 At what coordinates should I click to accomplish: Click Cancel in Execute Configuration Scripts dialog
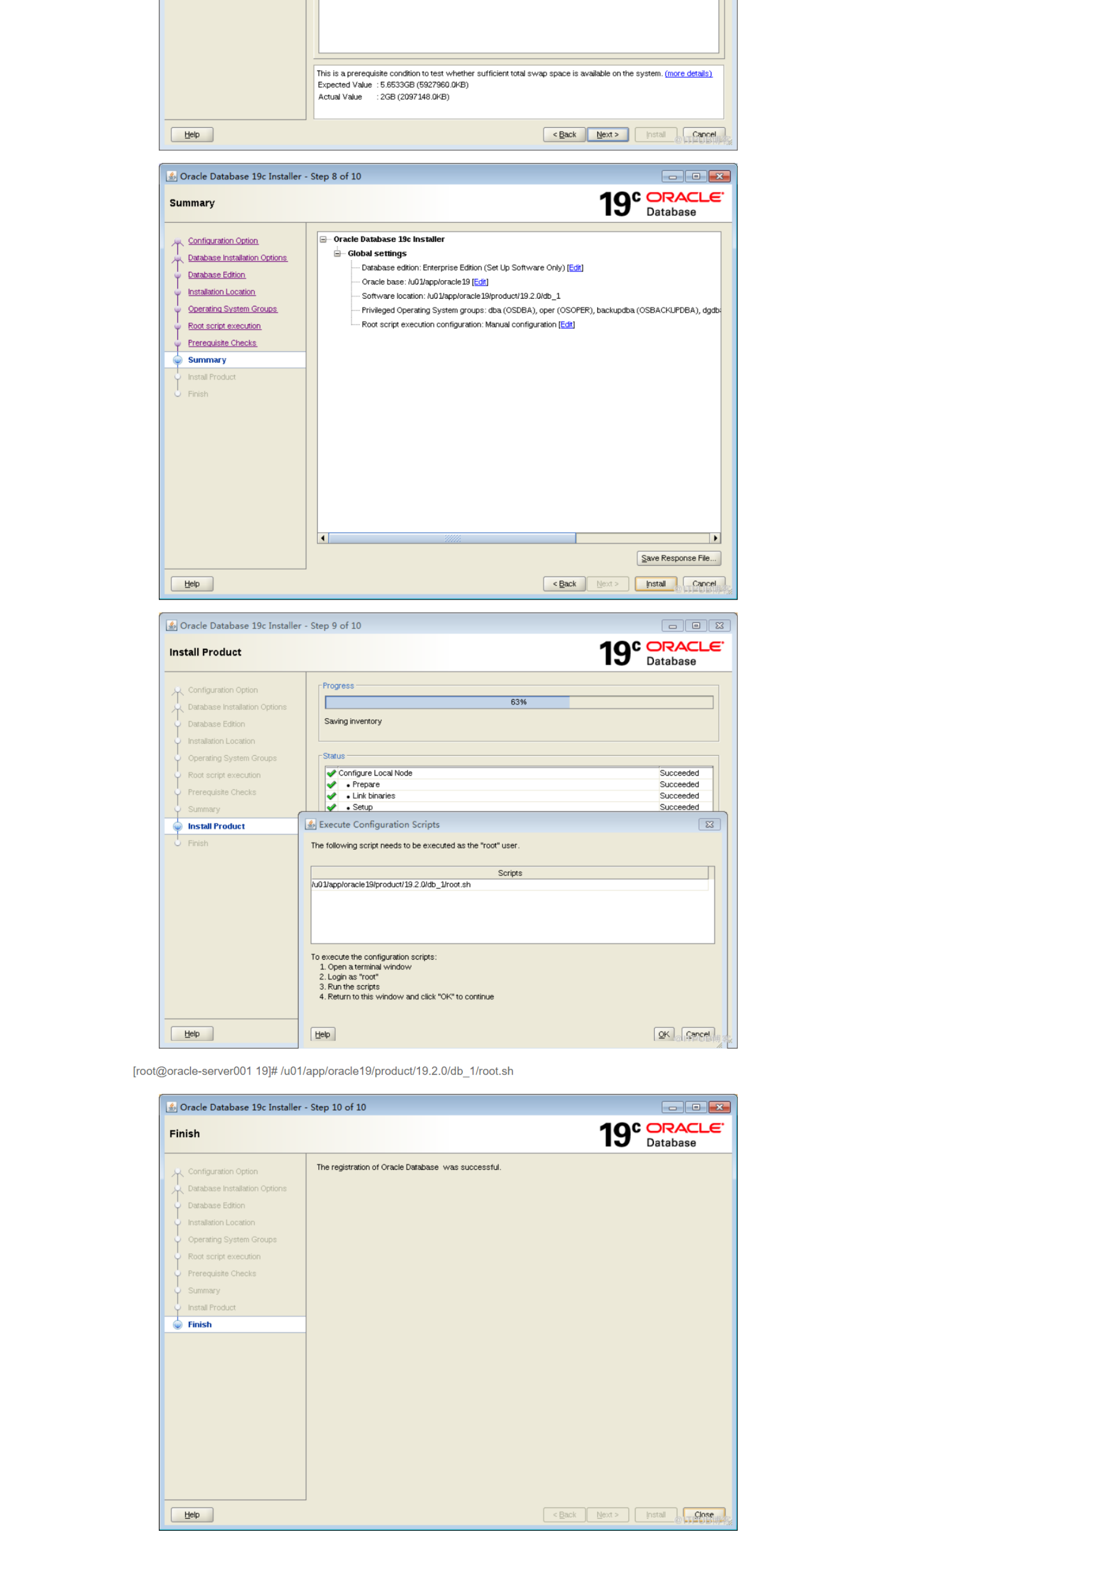coord(697,1033)
